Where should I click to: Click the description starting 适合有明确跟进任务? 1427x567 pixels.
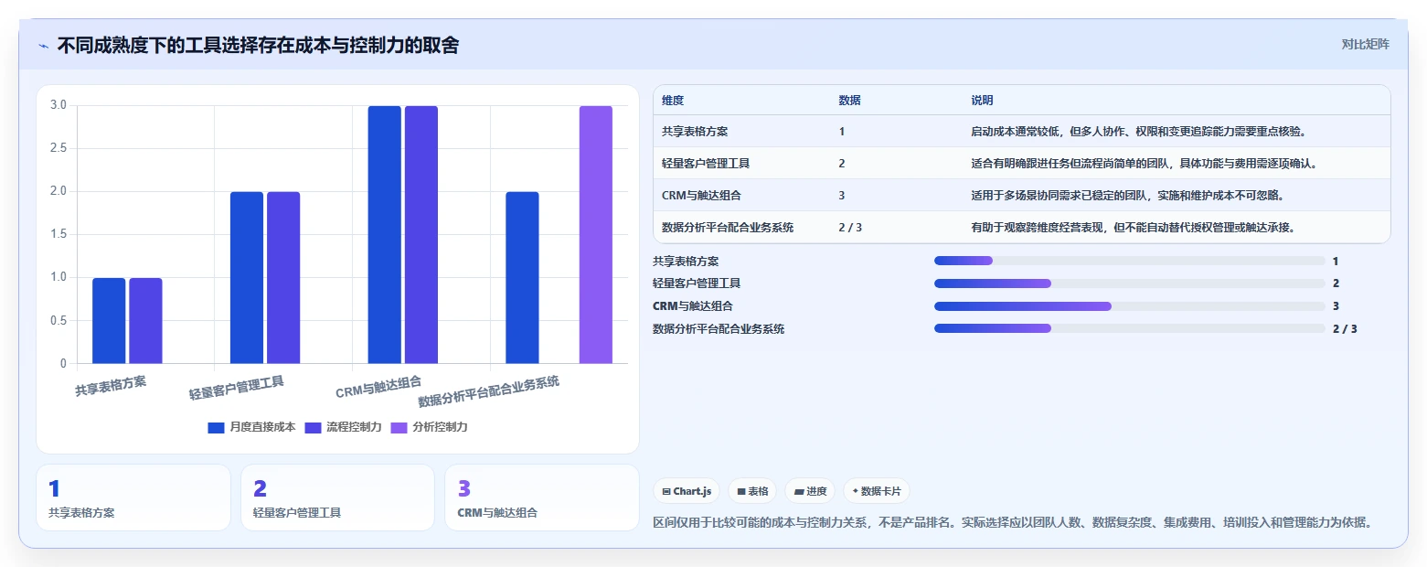(1144, 164)
